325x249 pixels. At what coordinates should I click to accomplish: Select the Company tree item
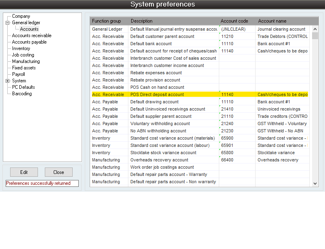click(x=21, y=16)
